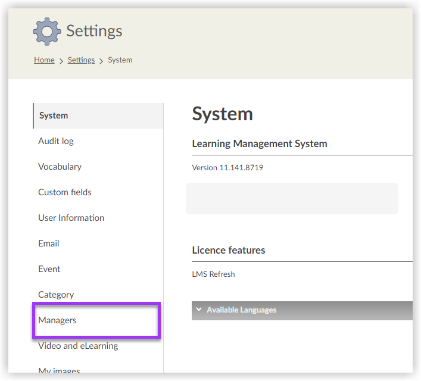Screen dimensions: 421x381
Task: Select the Event sidebar item
Action: point(49,269)
